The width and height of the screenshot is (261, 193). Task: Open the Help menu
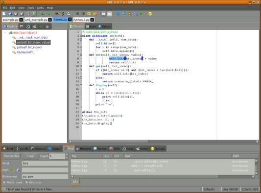click(50, 8)
